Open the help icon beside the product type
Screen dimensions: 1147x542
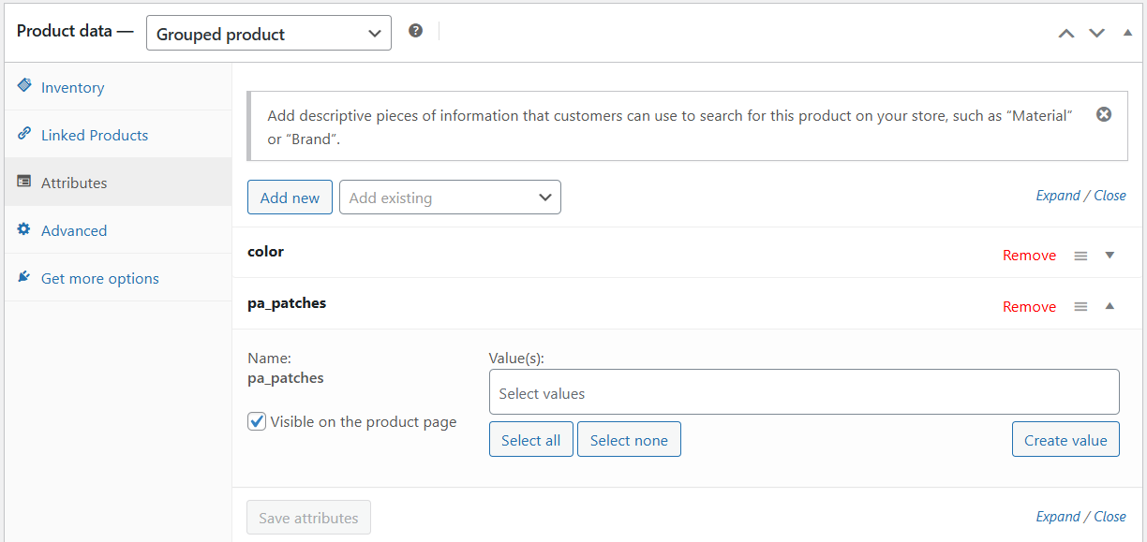tap(415, 30)
